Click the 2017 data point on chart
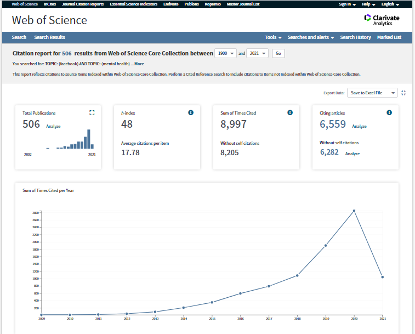The width and height of the screenshot is (415, 334). point(269,286)
